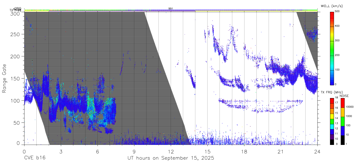Click the "1000" label on NOISE legend

[349, 116]
